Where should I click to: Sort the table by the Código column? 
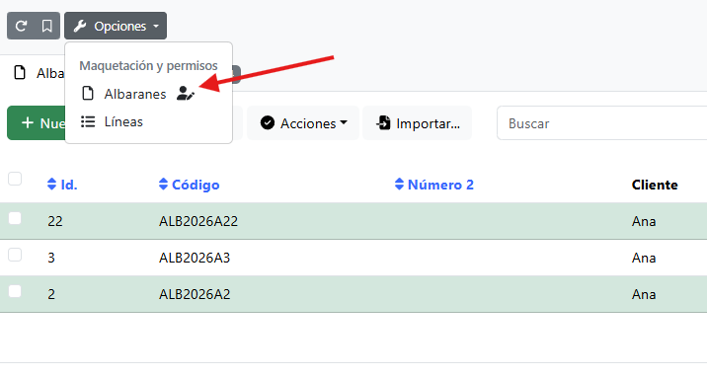pos(190,185)
